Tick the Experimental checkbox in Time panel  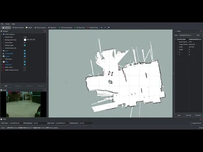pos(191,123)
